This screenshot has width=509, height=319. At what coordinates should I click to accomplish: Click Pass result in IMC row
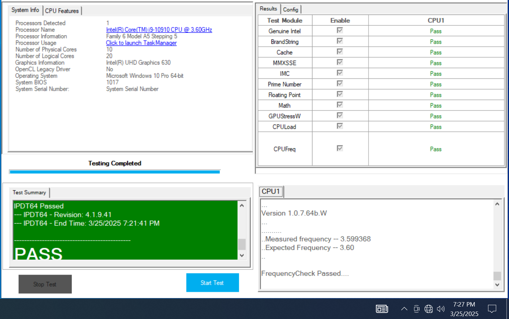point(436,74)
